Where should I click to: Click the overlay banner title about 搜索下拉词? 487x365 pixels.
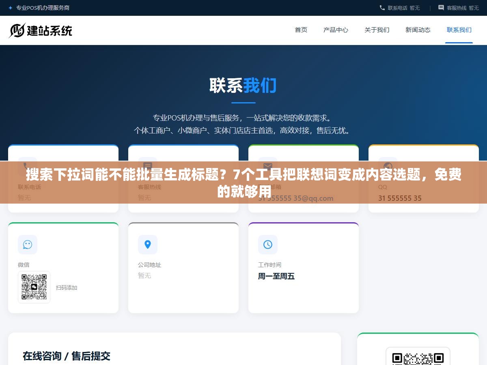pos(243,183)
